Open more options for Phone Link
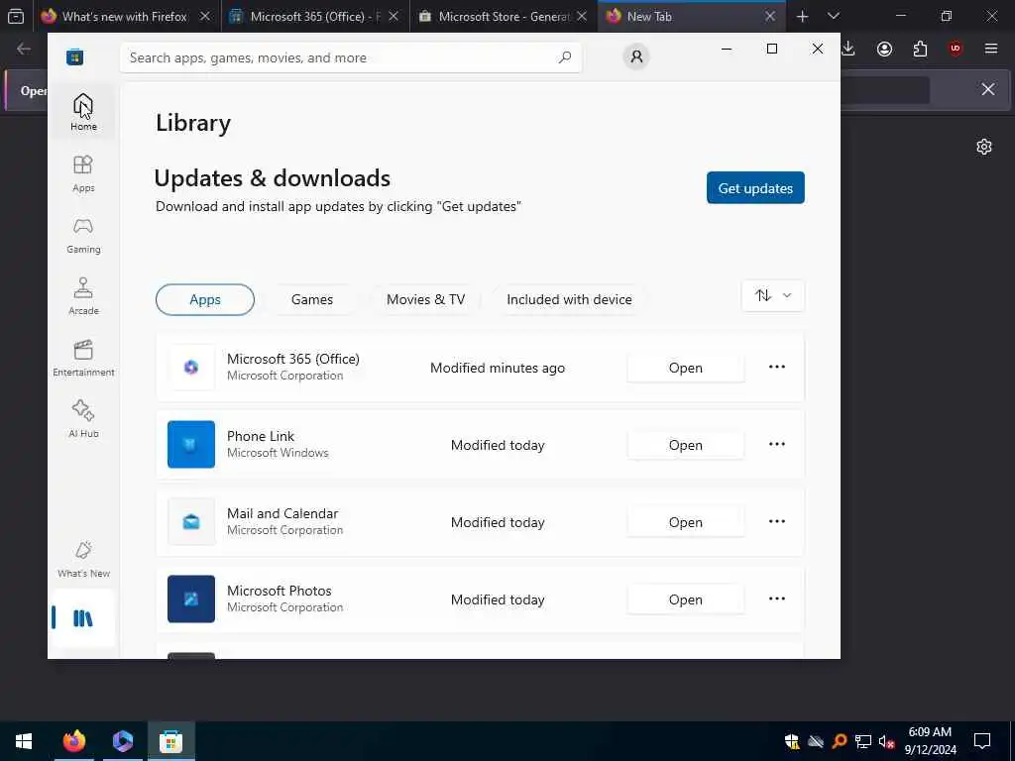Image resolution: width=1015 pixels, height=761 pixels. tap(777, 445)
